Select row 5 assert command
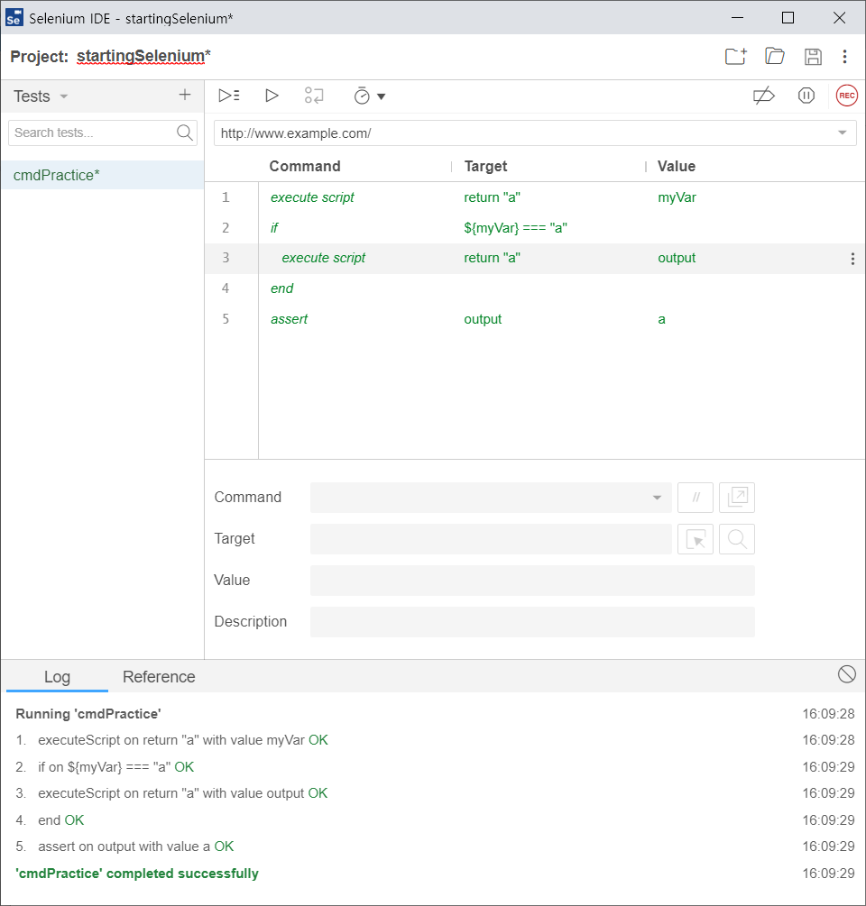Image resolution: width=866 pixels, height=906 pixels. point(535,319)
